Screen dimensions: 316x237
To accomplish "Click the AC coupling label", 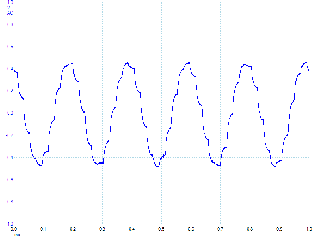I will [x=10, y=13].
